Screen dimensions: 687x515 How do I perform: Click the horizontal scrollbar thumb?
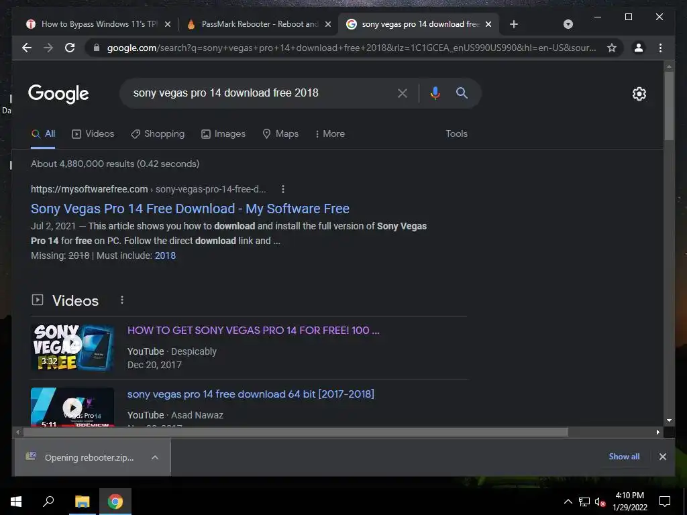click(x=296, y=433)
